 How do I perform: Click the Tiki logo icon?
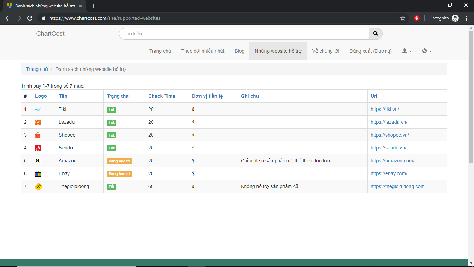pos(38,110)
